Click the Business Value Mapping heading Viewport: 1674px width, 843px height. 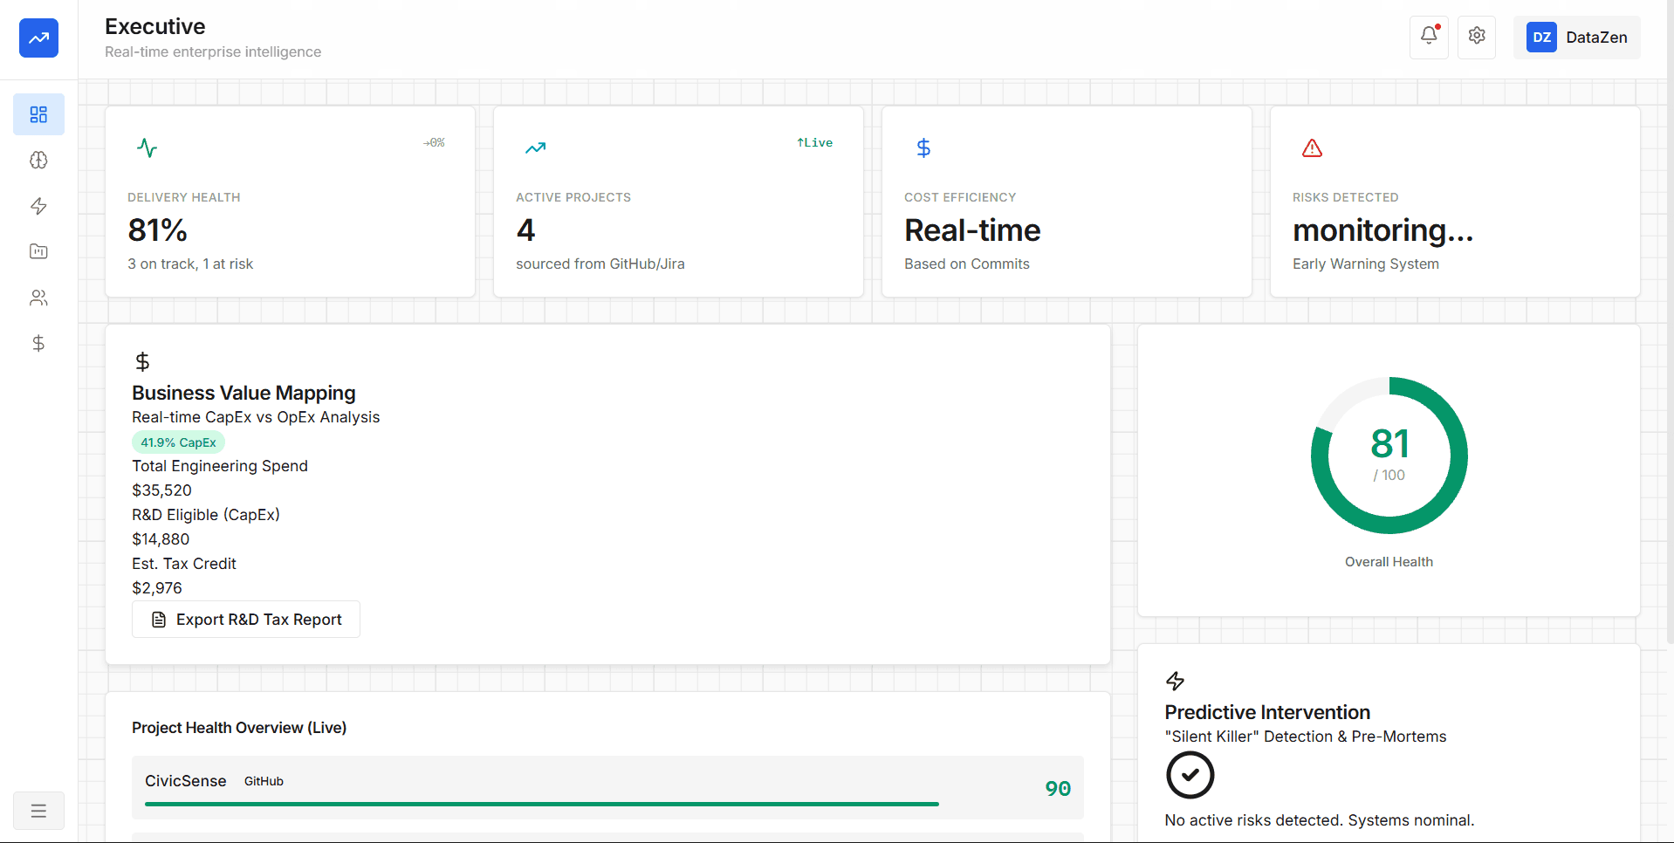pyautogui.click(x=244, y=393)
